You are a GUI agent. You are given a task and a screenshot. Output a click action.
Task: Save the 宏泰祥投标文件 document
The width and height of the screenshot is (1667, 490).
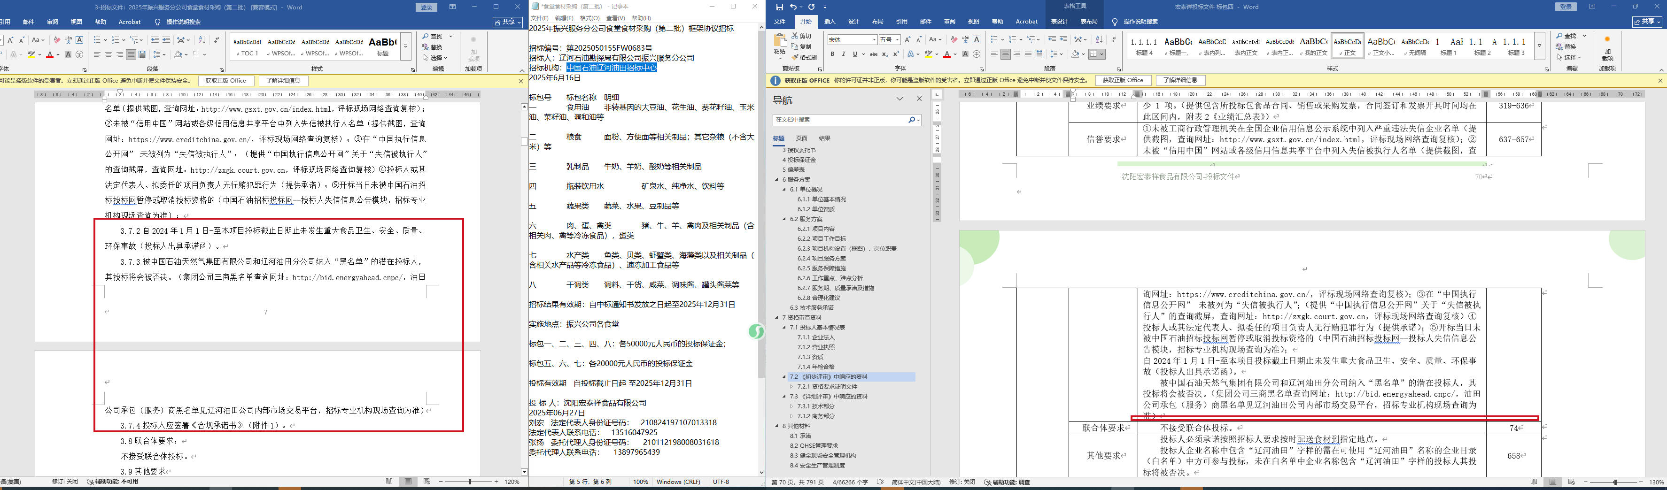click(x=779, y=7)
